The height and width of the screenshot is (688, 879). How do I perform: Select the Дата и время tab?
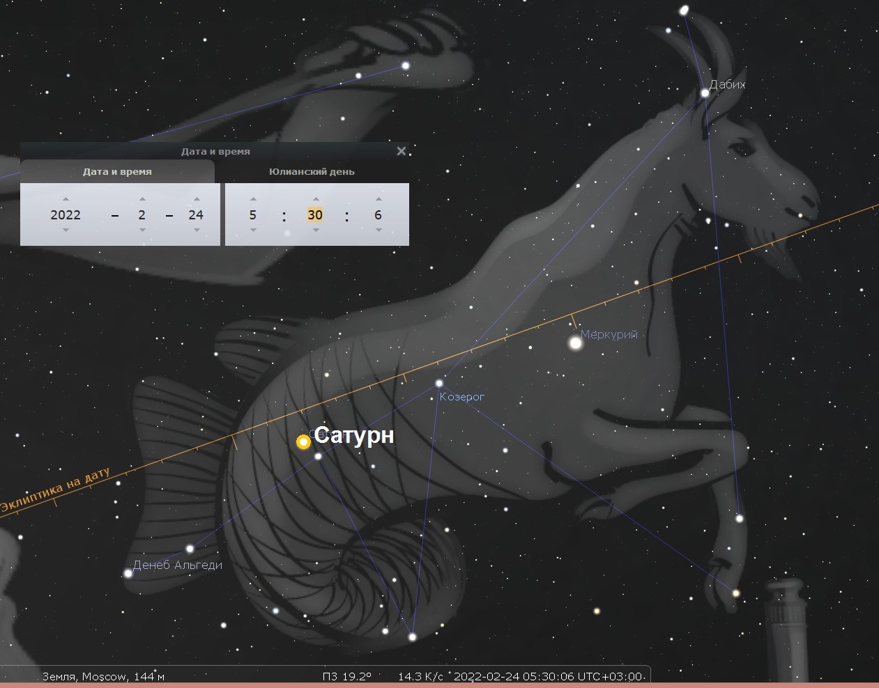coord(117,172)
